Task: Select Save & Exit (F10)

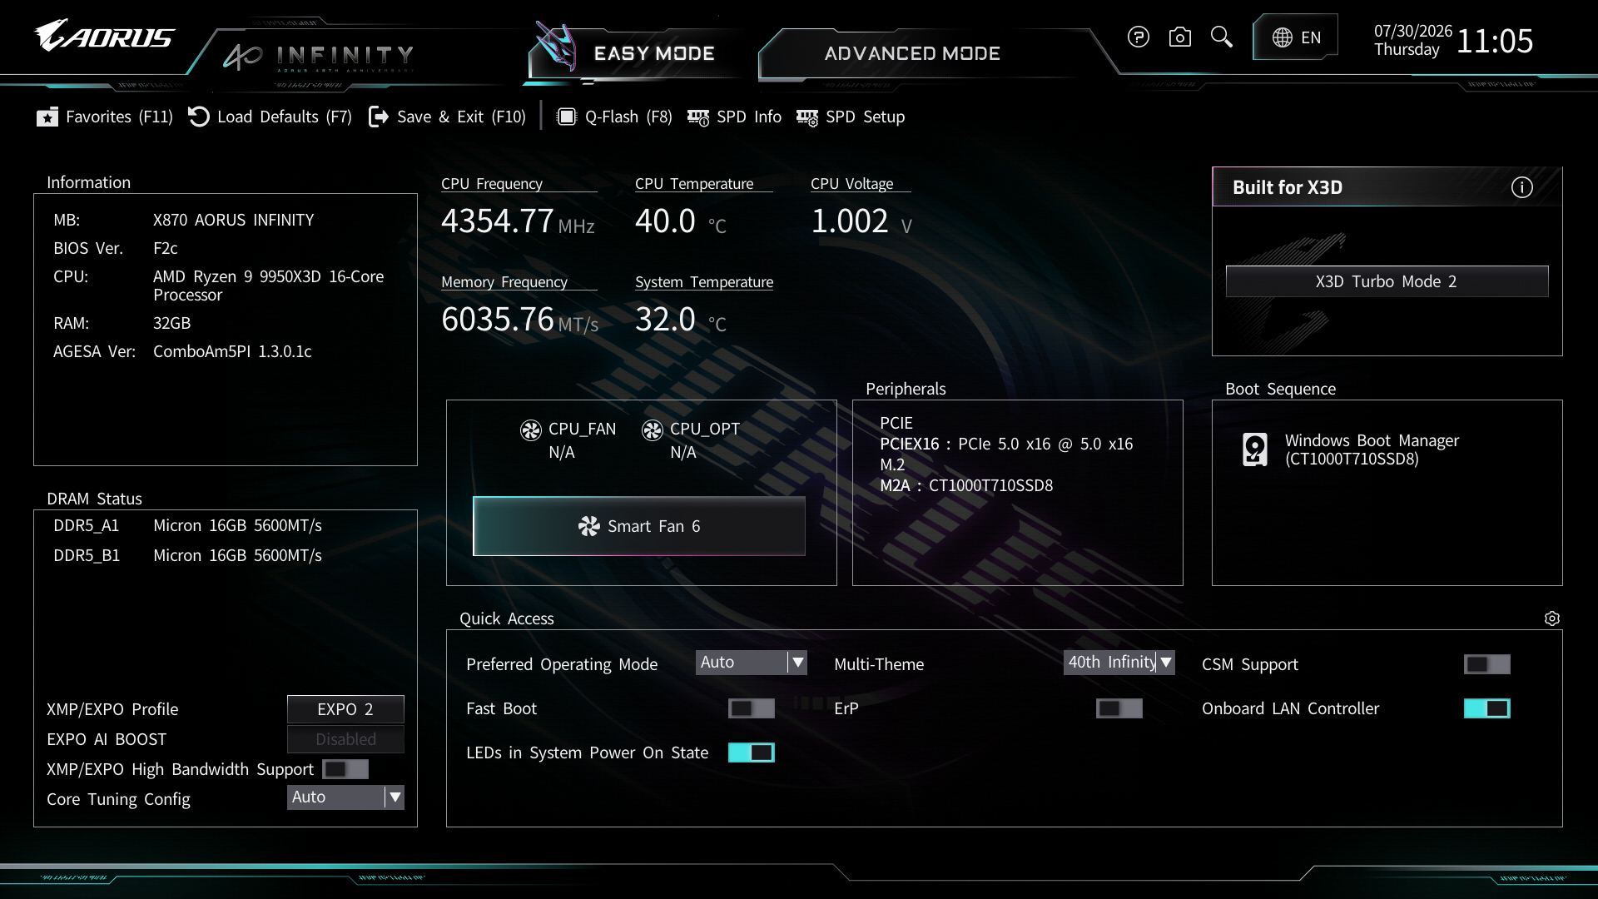Action: pyautogui.click(x=447, y=117)
